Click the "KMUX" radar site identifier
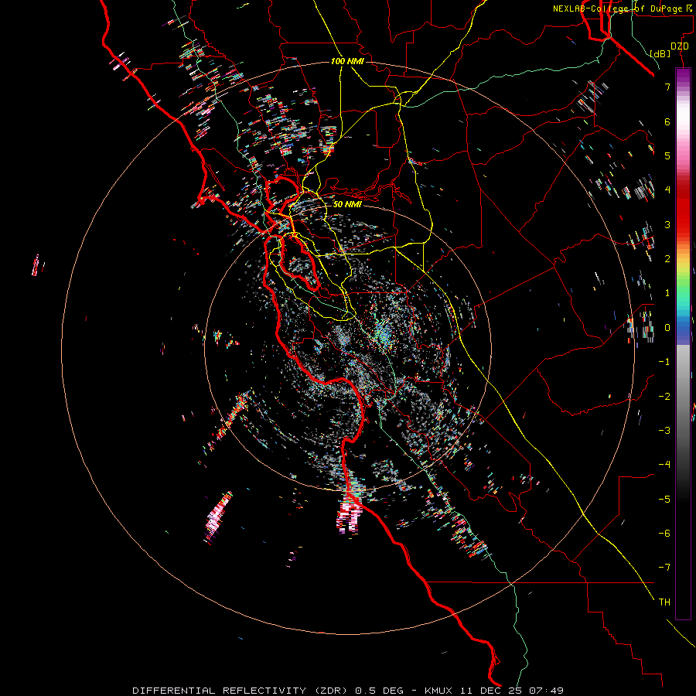 (x=438, y=691)
